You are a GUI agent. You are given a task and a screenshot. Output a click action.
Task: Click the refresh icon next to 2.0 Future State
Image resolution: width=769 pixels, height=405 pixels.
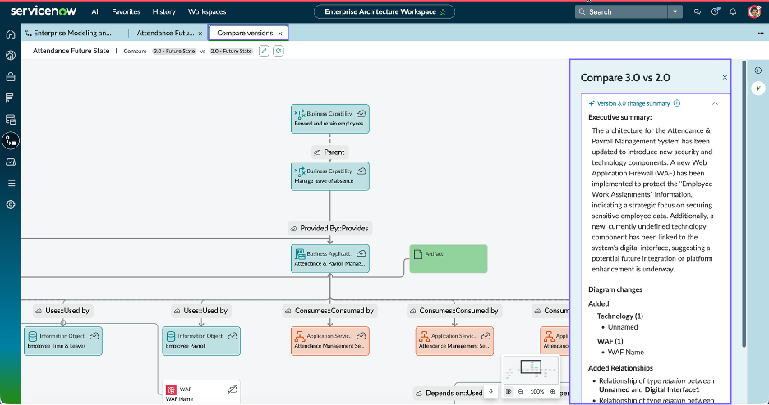pos(278,51)
